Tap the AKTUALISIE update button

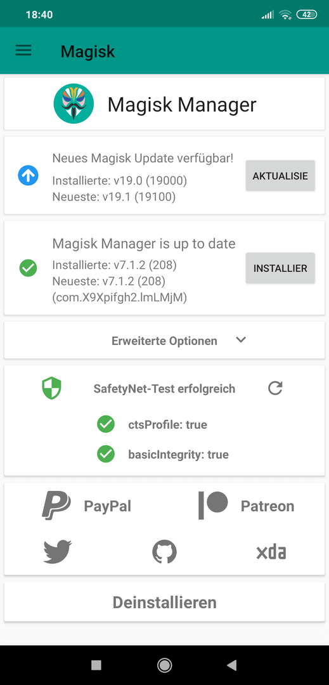pos(280,176)
